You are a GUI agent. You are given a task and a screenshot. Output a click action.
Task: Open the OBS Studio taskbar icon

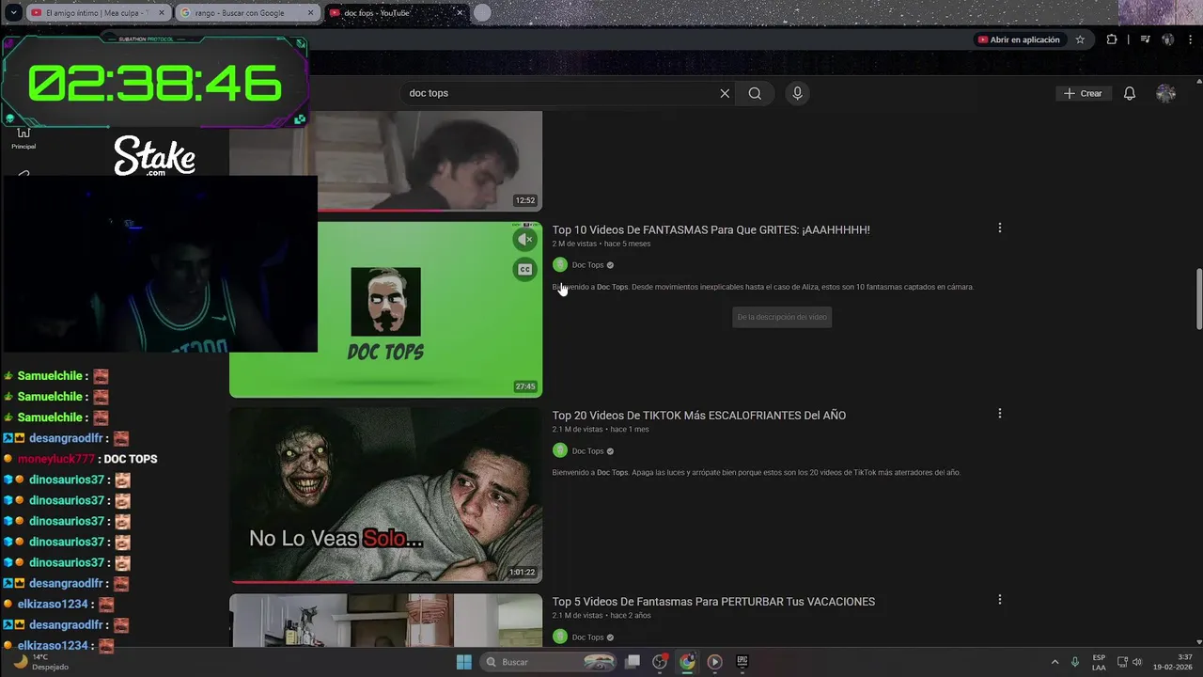tap(660, 662)
